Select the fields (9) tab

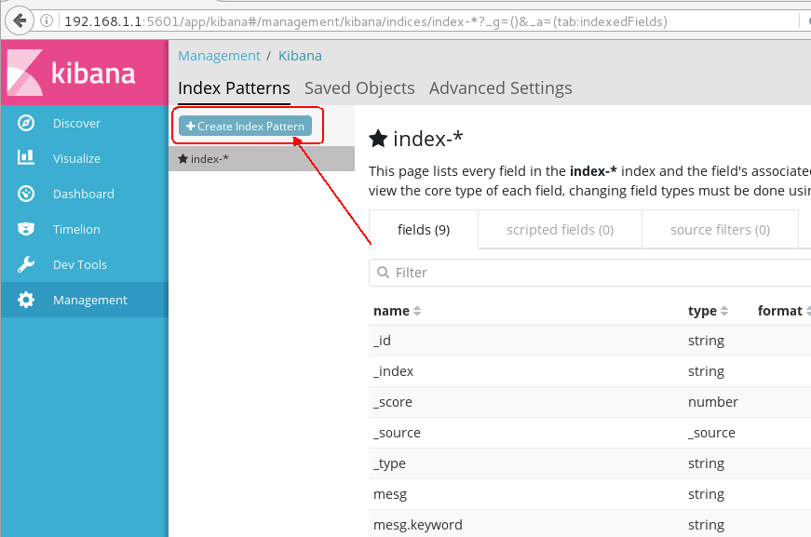pyautogui.click(x=424, y=230)
